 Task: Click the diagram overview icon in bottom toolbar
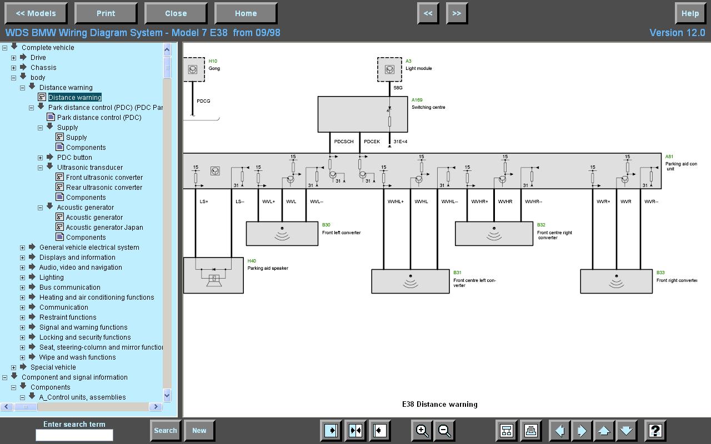click(x=507, y=431)
